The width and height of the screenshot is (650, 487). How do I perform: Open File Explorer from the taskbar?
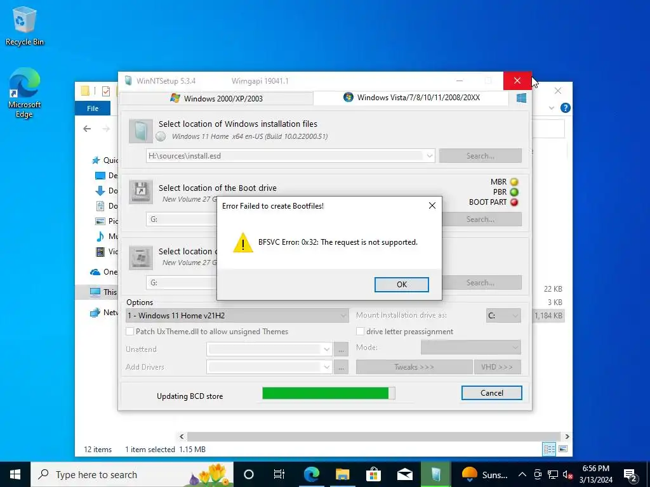pos(342,474)
